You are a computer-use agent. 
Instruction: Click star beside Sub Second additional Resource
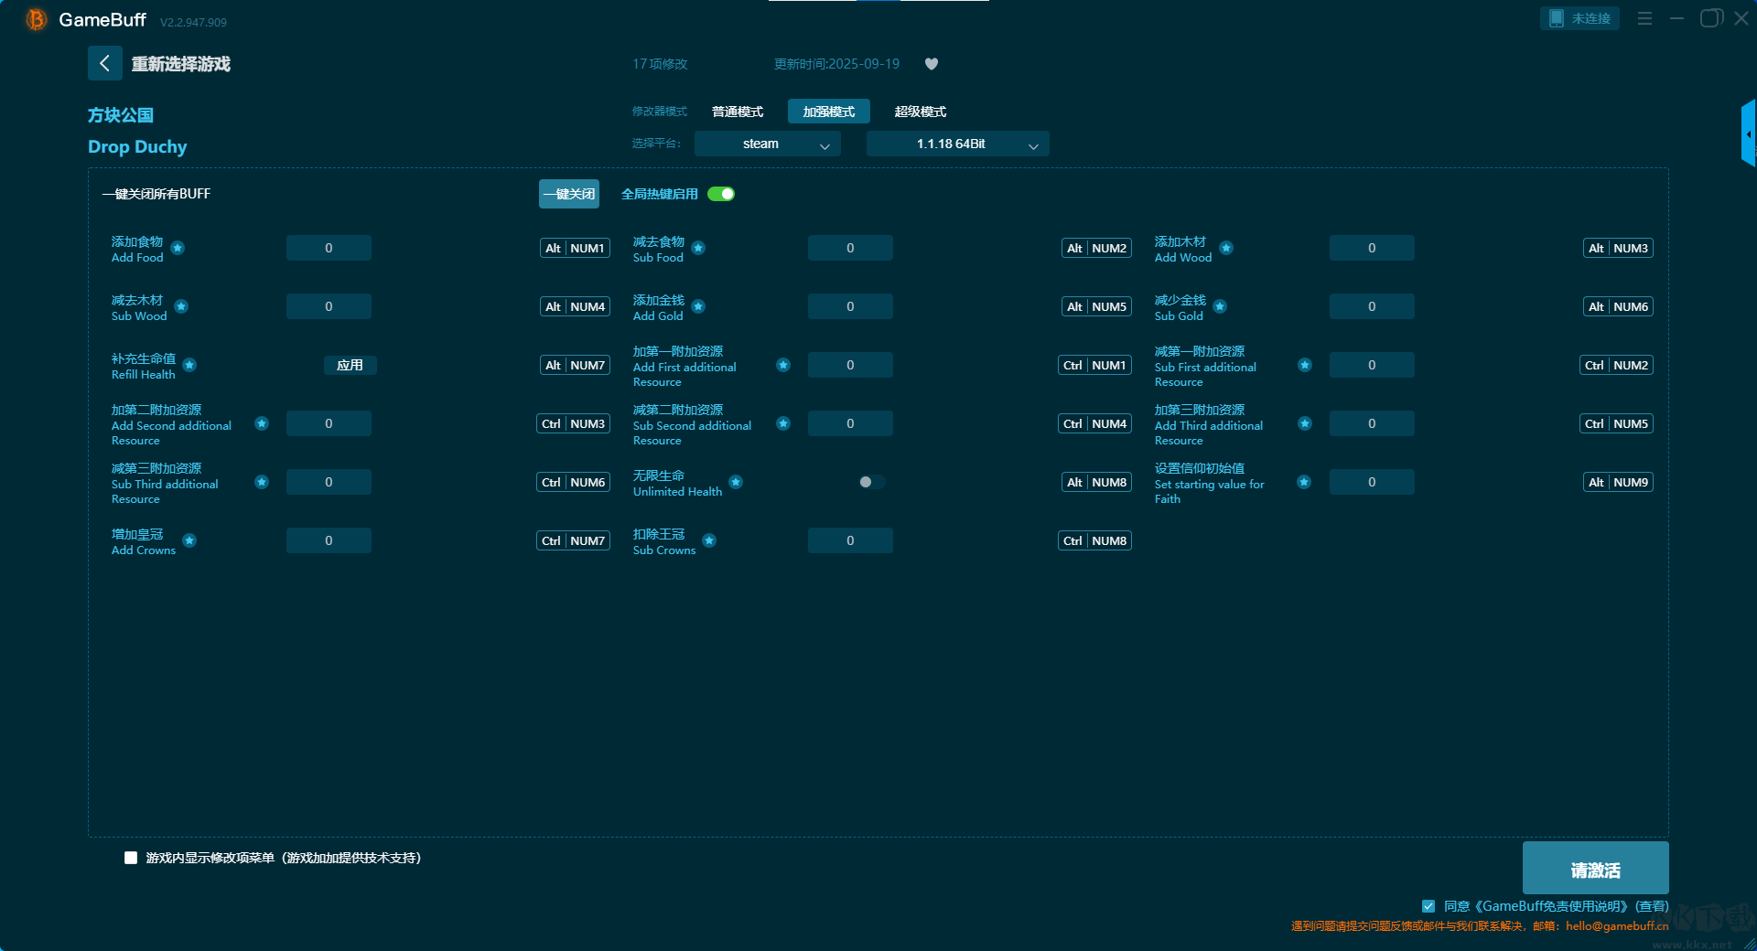783,423
